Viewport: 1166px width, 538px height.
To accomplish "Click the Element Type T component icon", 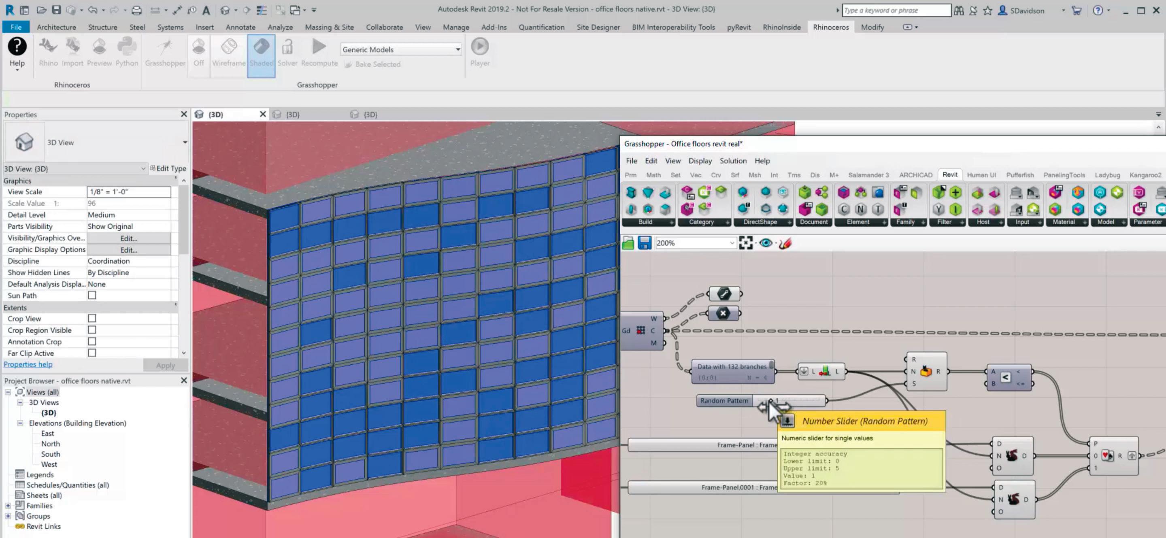I will point(878,209).
